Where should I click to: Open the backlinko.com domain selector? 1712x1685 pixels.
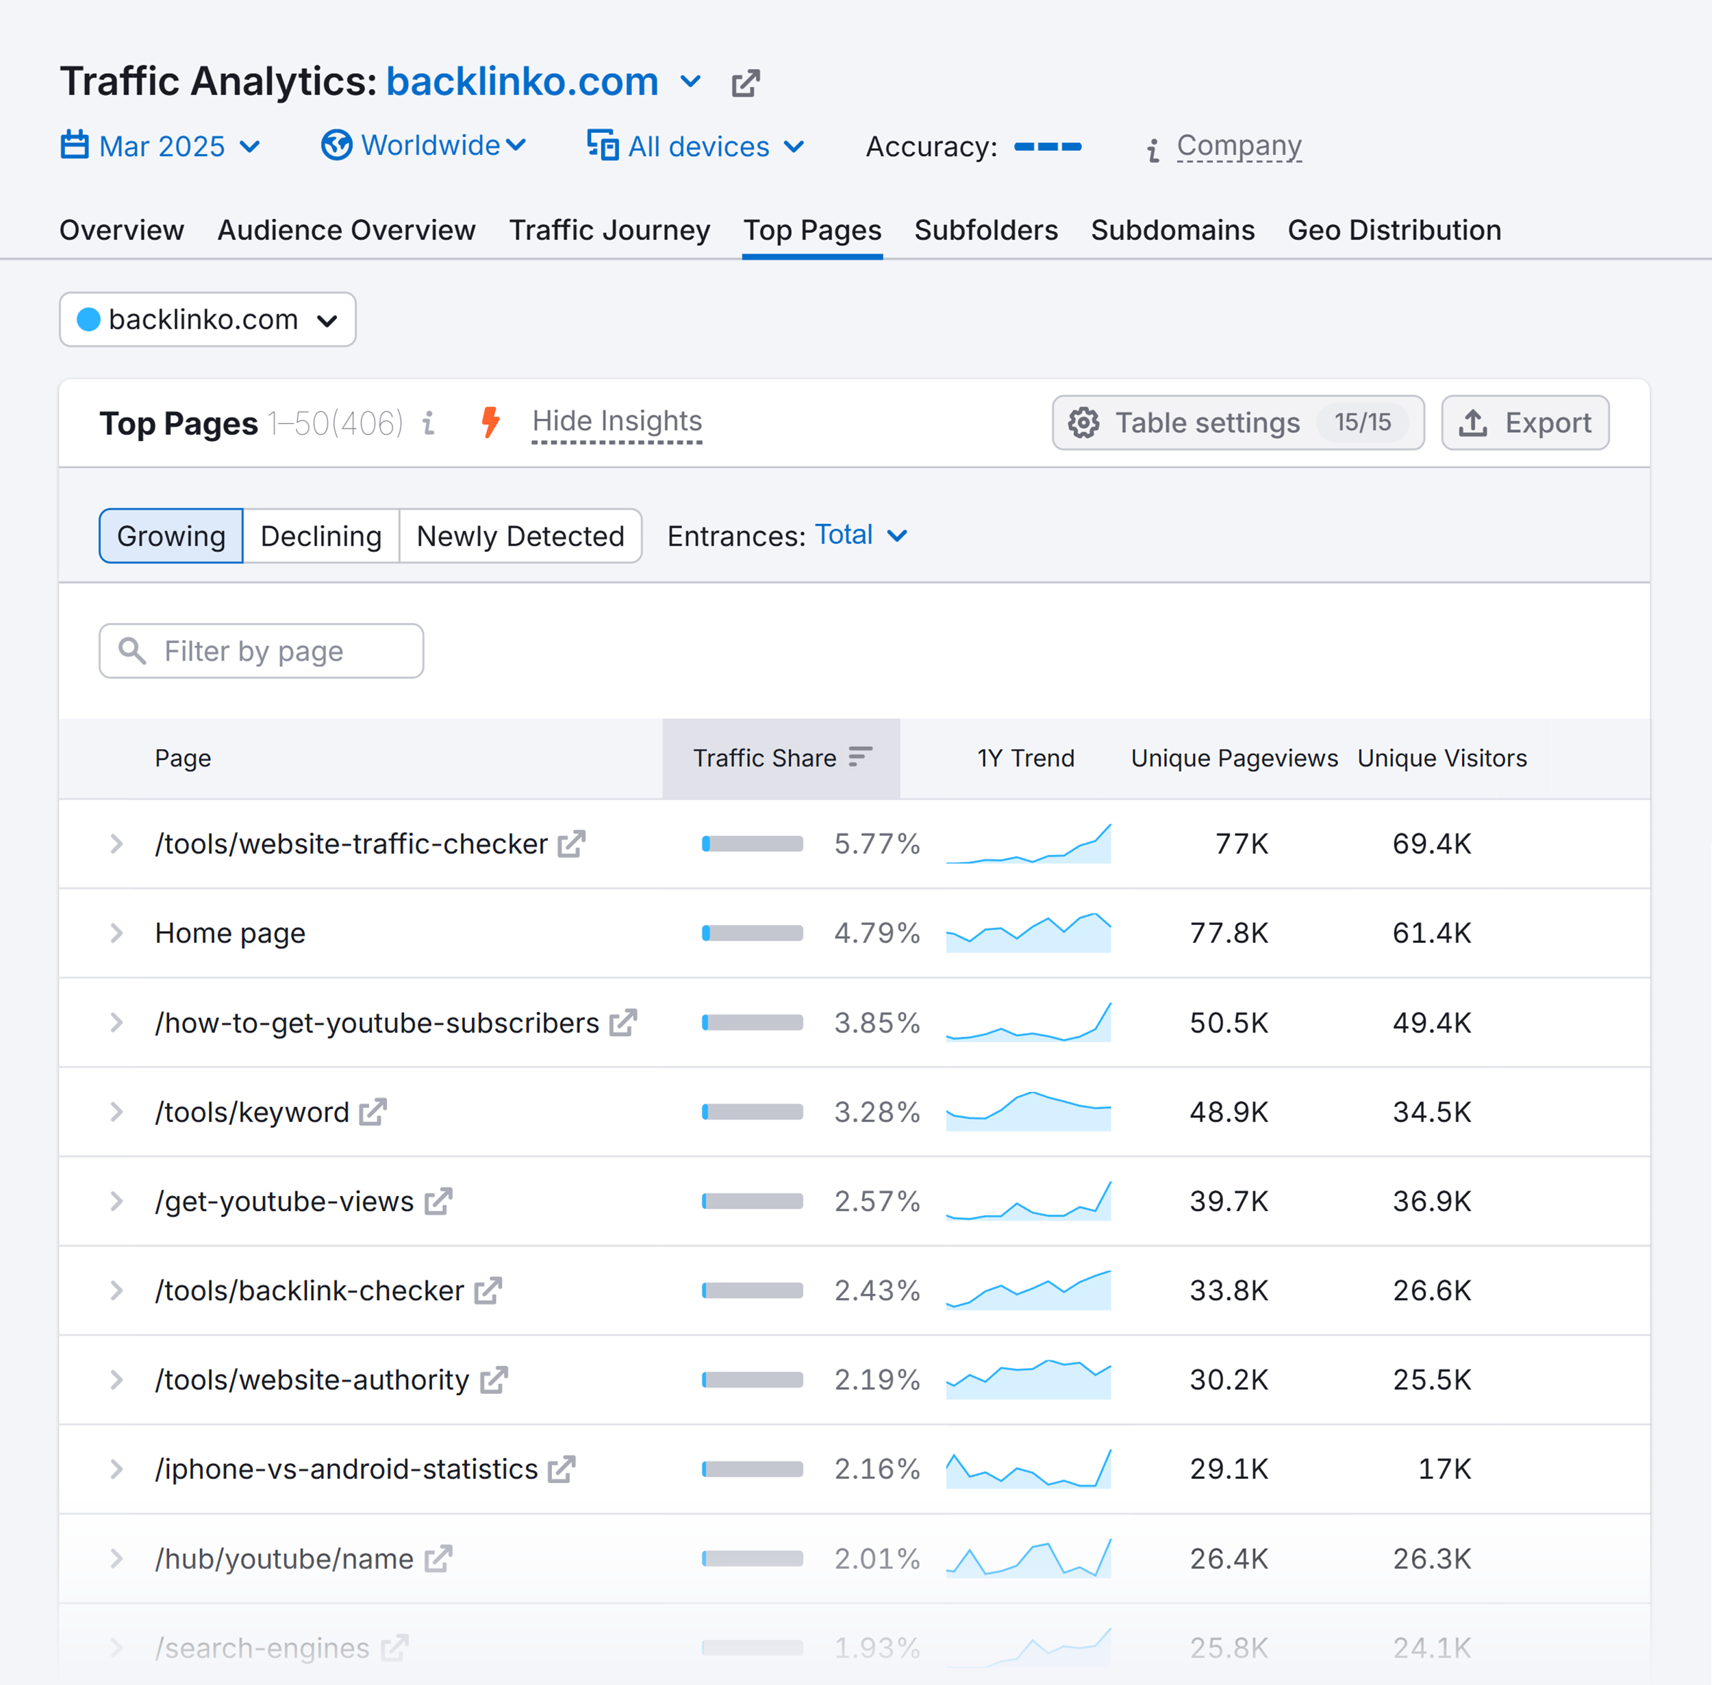pyautogui.click(x=207, y=320)
